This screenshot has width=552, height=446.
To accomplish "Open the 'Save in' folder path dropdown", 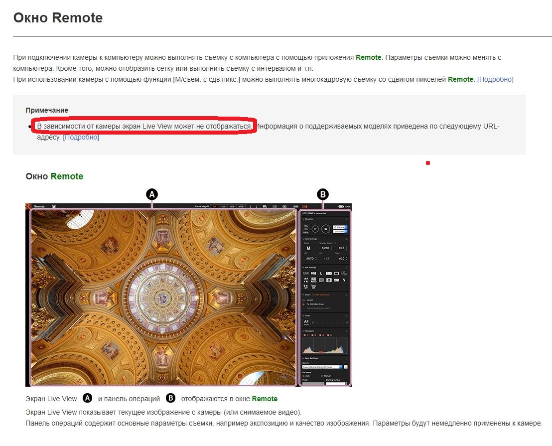I will [x=322, y=367].
